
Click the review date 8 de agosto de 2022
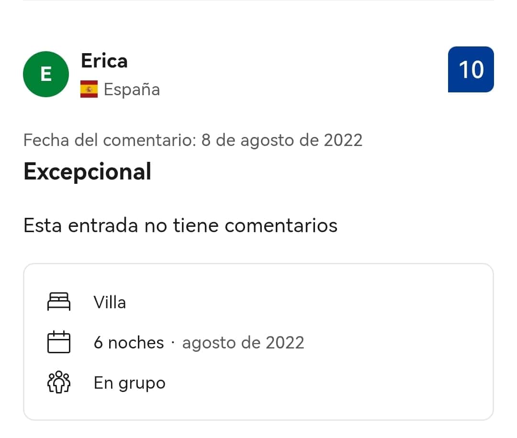[x=282, y=140]
